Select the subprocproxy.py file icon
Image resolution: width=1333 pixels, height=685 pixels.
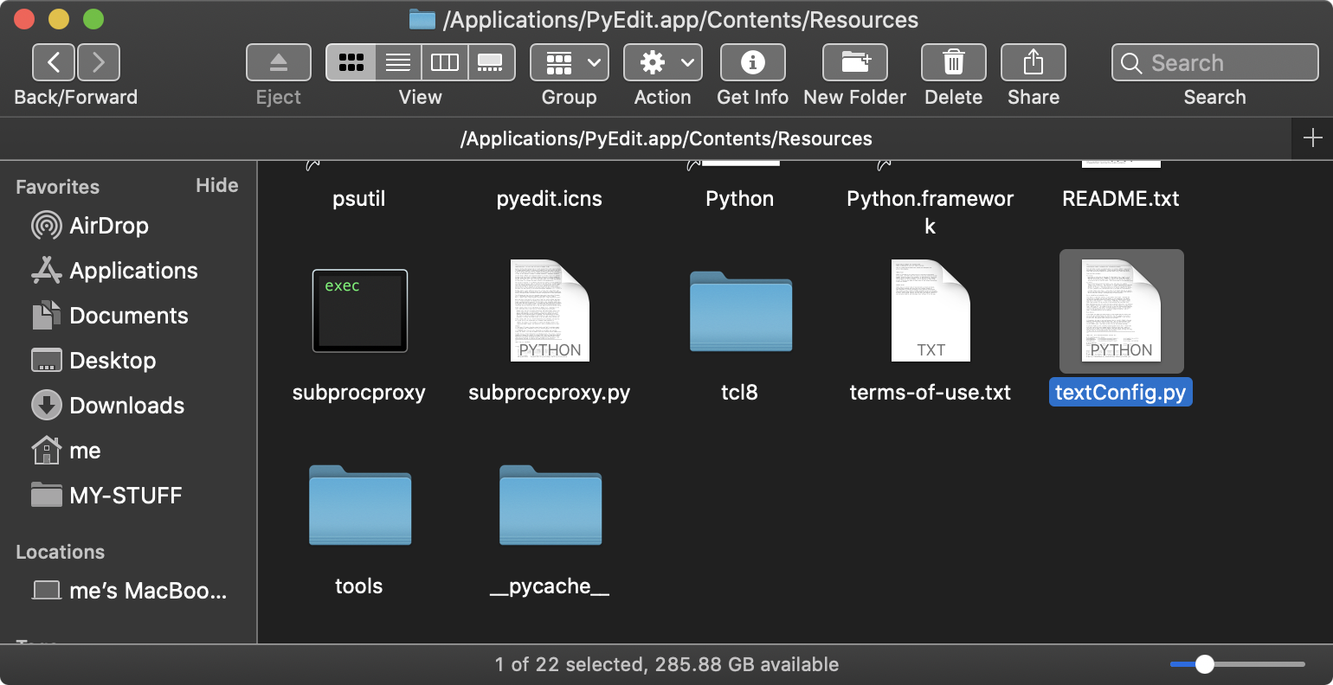[x=550, y=310]
